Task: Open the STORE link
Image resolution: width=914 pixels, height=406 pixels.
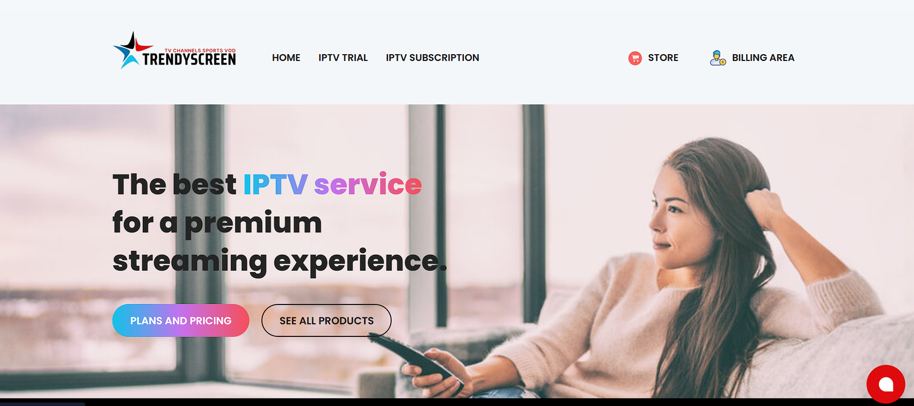Action: click(663, 58)
